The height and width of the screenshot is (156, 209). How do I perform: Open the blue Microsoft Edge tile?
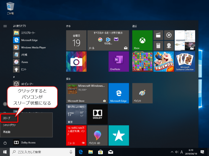tap(119, 93)
